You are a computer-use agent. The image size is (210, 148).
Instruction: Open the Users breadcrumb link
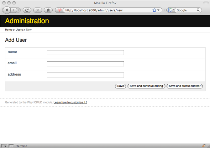pos(19,30)
